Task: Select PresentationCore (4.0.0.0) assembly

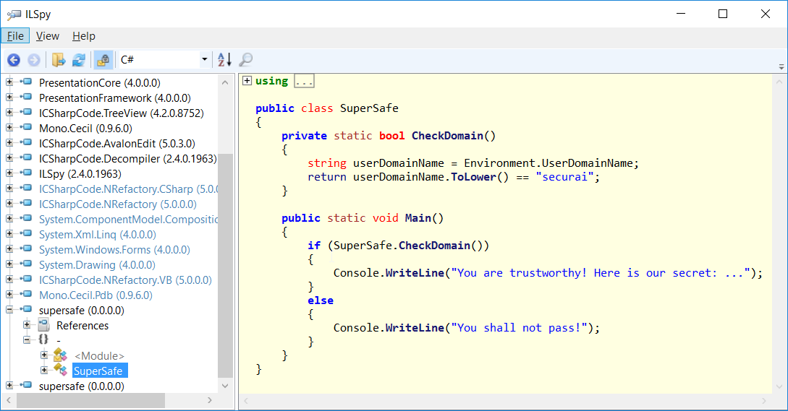Action: [100, 83]
